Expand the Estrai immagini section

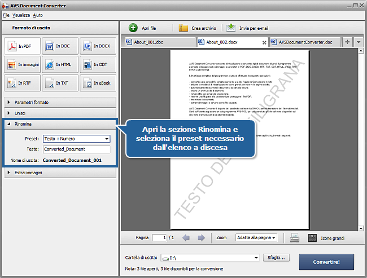60,173
